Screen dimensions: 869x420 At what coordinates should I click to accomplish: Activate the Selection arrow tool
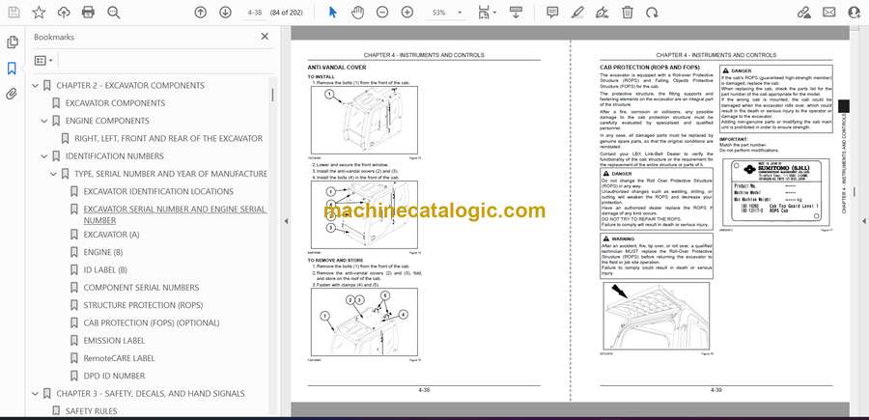pos(332,13)
